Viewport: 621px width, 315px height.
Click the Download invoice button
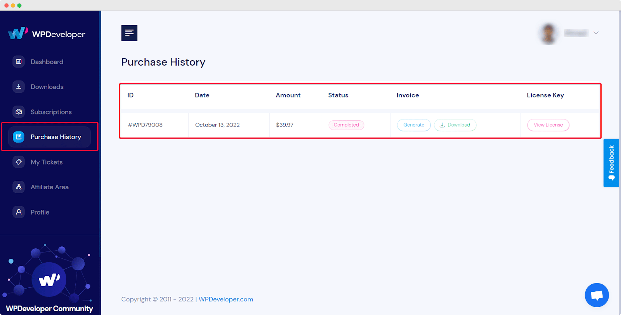click(455, 125)
